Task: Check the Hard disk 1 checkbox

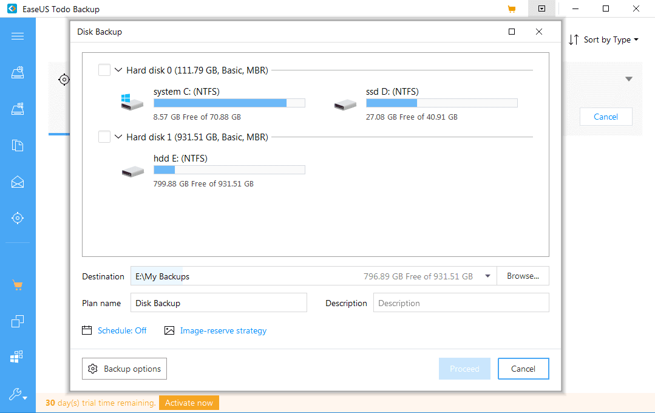Action: tap(104, 137)
